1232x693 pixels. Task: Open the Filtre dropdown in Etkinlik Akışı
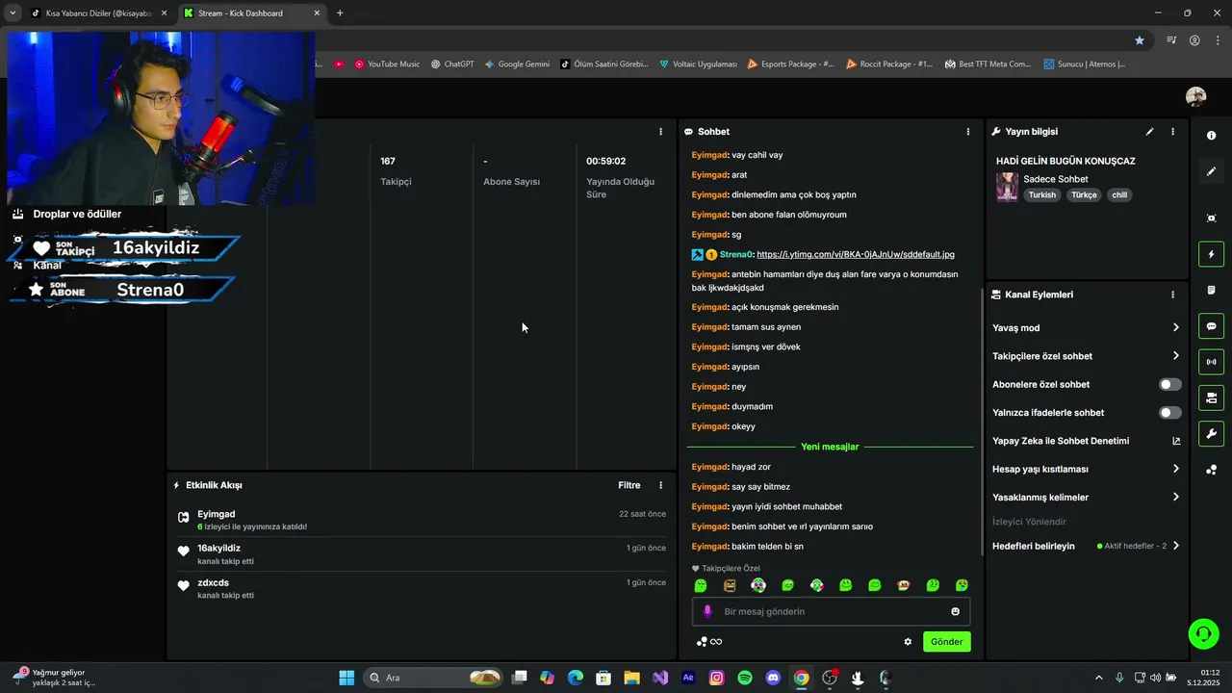pyautogui.click(x=629, y=485)
